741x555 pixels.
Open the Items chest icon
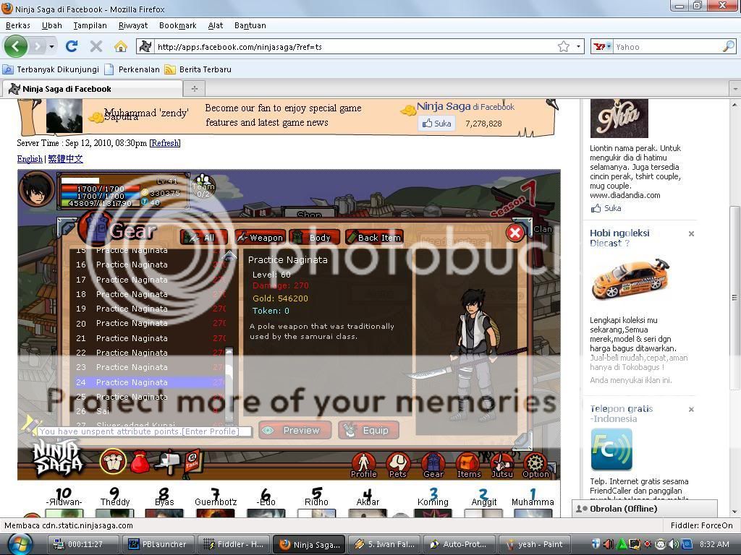tap(468, 465)
